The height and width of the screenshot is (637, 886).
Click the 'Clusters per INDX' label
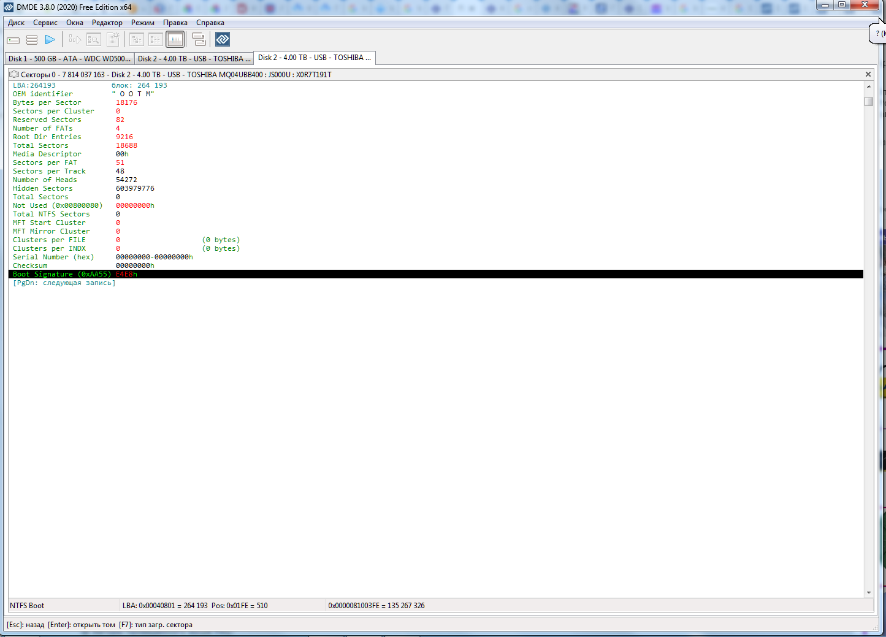click(49, 249)
